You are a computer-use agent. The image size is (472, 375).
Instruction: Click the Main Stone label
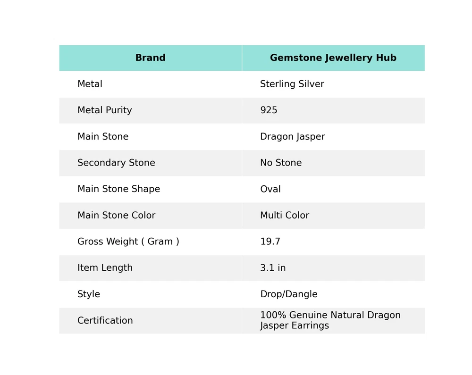click(102, 137)
